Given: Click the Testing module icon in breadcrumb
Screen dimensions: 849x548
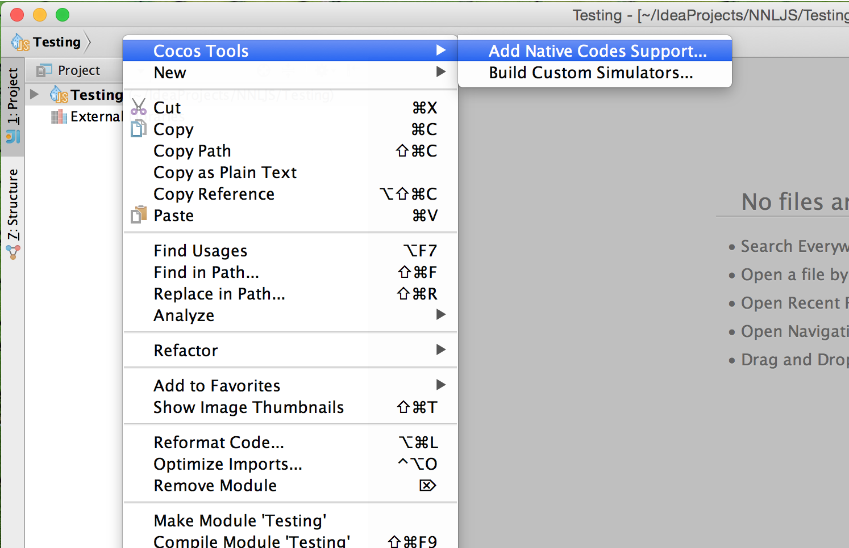Looking at the screenshot, I should (20, 42).
